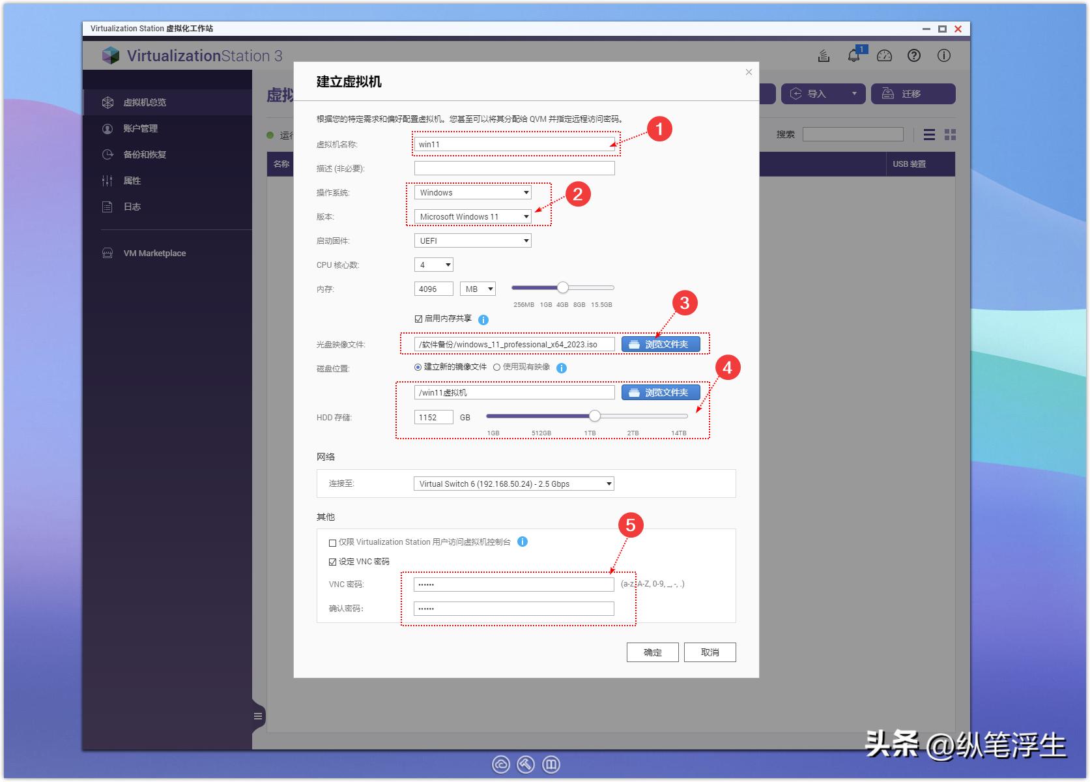Open the task queue icon in the header
Screen dimensions: 1090x782
click(824, 55)
